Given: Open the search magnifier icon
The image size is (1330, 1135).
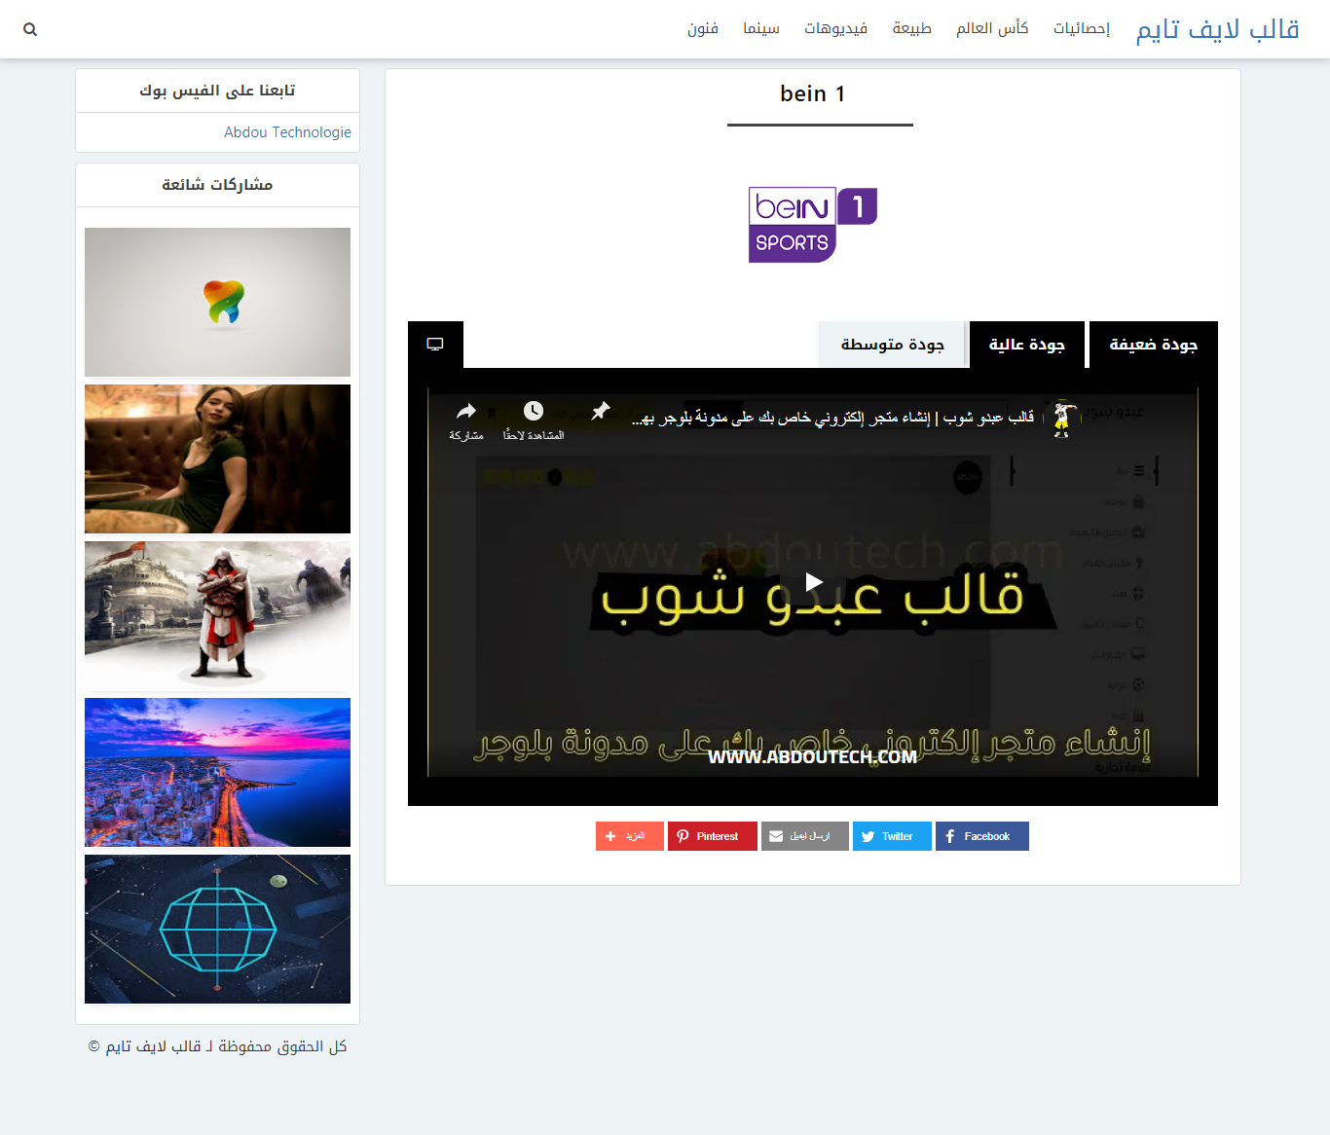Looking at the screenshot, I should tap(30, 29).
